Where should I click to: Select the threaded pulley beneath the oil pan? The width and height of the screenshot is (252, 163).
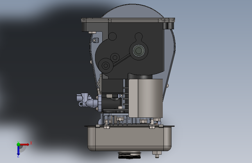pyautogui.click(x=130, y=155)
